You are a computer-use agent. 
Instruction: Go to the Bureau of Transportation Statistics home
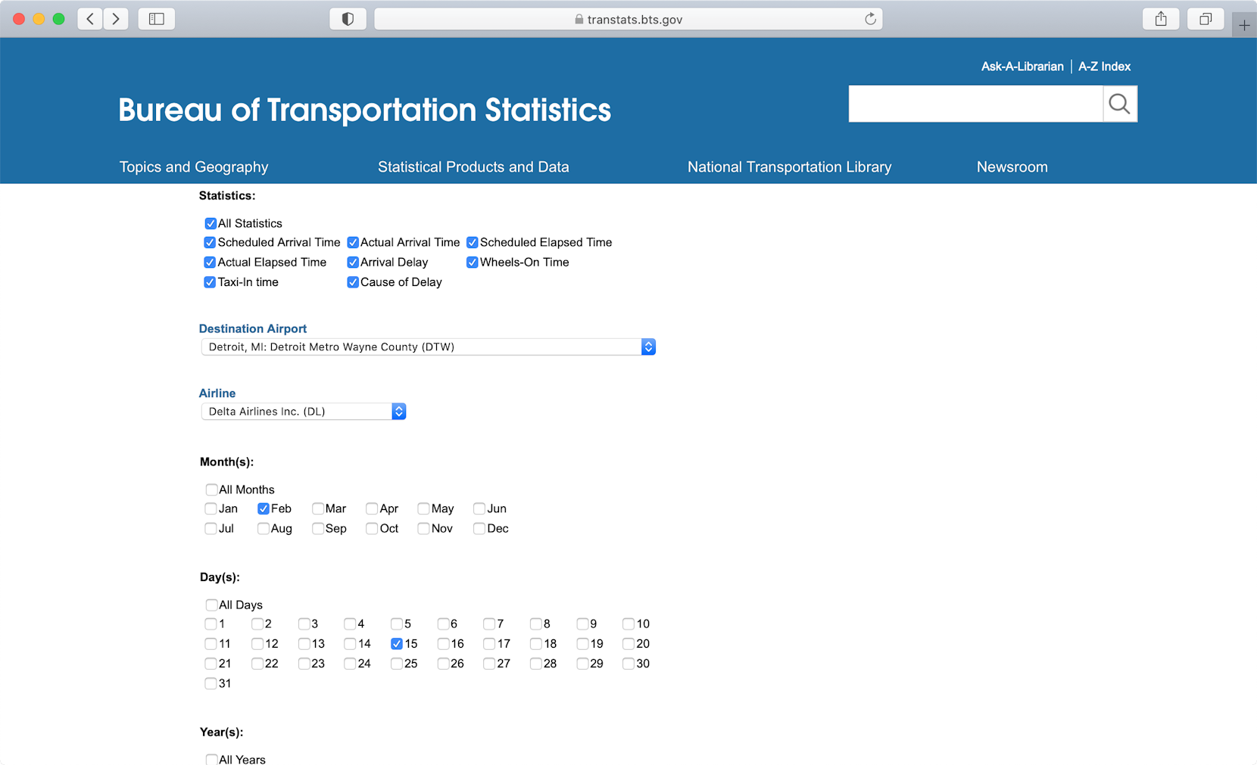click(364, 110)
